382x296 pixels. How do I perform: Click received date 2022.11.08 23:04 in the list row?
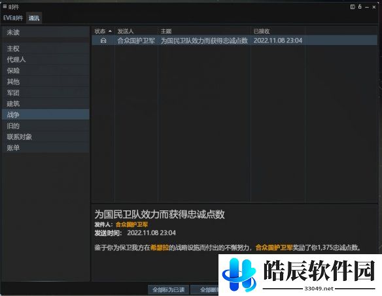tap(278, 41)
